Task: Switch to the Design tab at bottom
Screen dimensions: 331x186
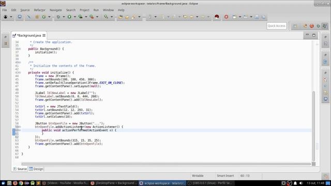Action: coord(36,169)
